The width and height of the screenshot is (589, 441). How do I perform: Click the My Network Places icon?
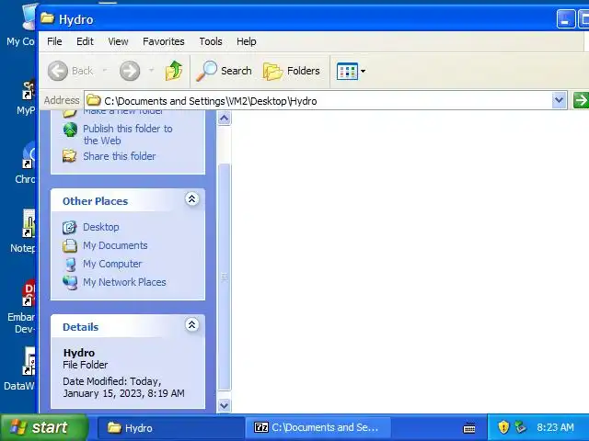[70, 282]
